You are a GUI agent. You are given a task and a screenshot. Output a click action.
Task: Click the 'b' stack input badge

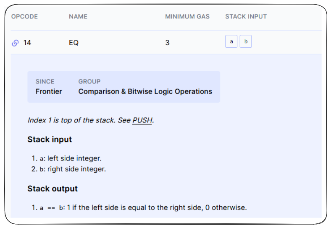click(x=246, y=42)
